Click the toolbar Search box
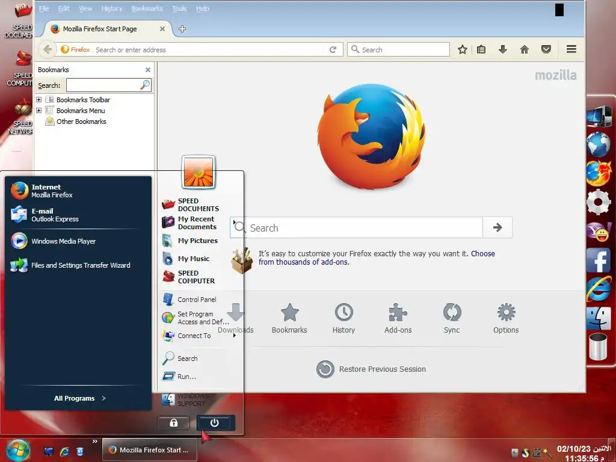Screen dimensions: 616x462 [398, 49]
